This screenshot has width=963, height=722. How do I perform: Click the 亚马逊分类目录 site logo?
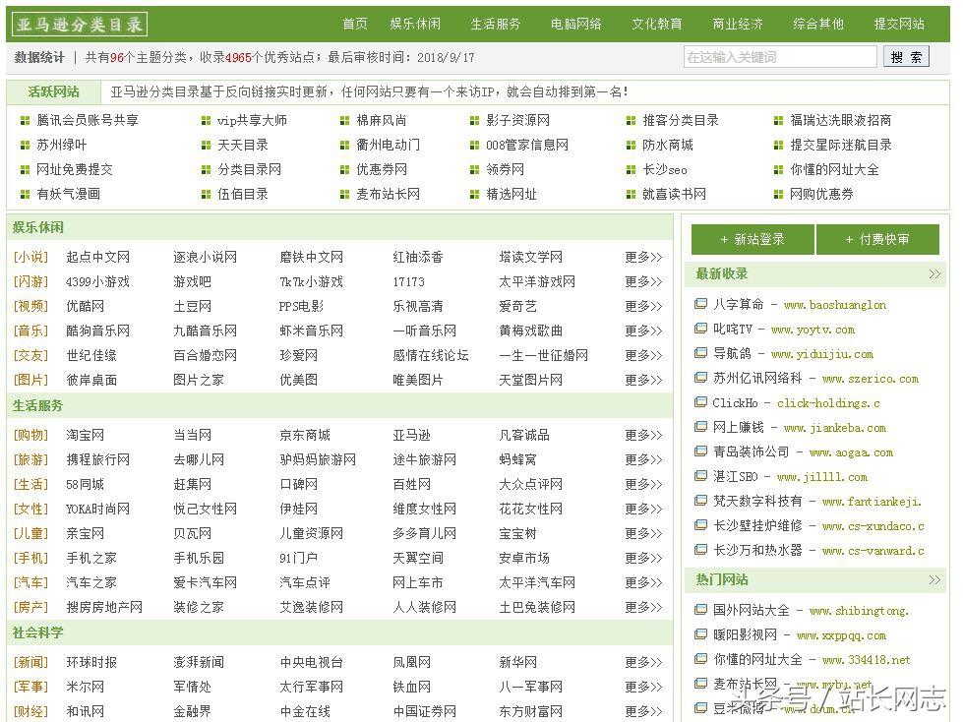(80, 25)
